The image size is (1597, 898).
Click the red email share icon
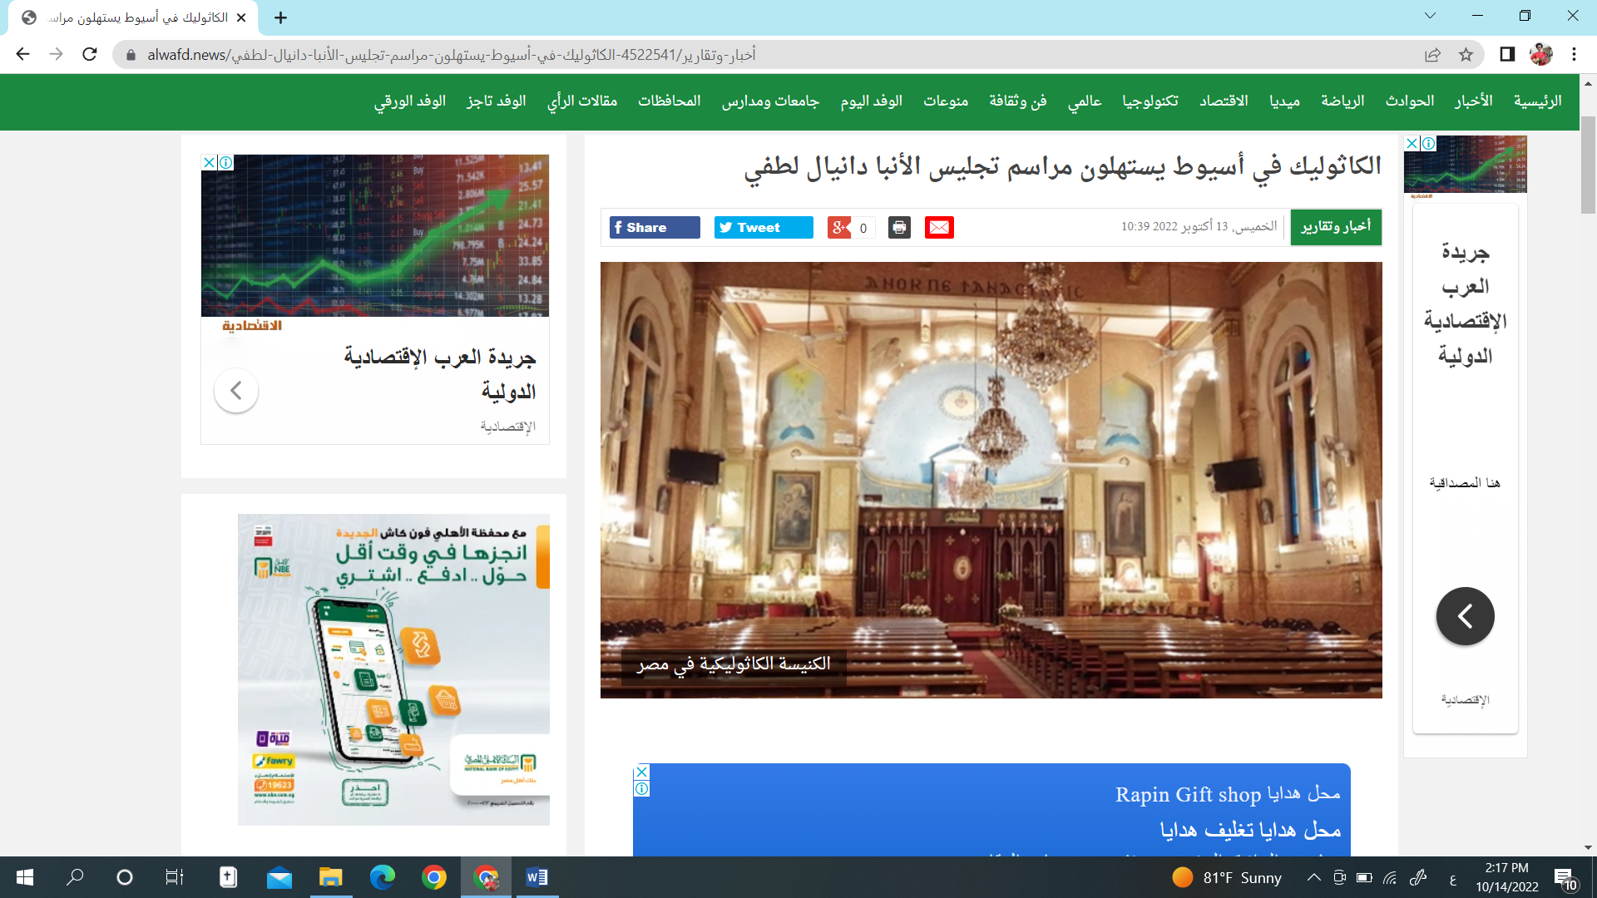[939, 228]
